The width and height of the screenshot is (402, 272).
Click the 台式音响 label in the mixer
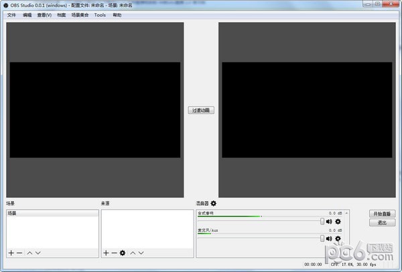click(206, 213)
